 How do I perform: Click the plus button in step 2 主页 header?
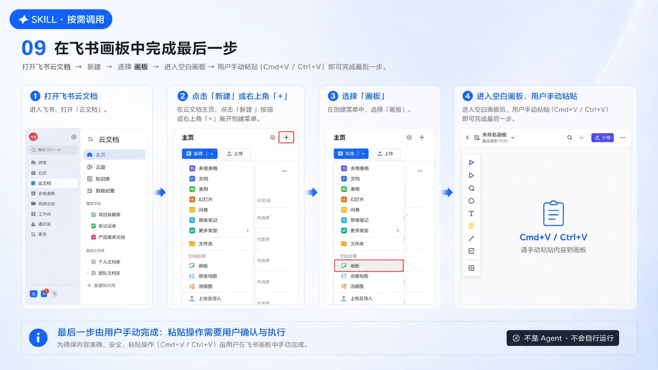[286, 137]
